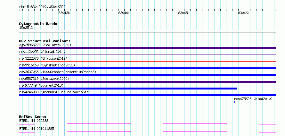The image size is (285, 136).
Task: Click the BTBD1|NM_025238 gene label
Action: point(34,121)
